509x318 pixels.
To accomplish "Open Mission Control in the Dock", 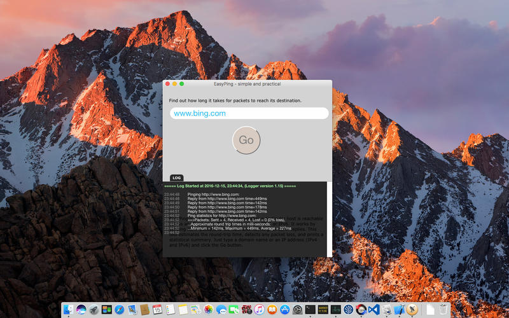I will pyautogui.click(x=106, y=310).
